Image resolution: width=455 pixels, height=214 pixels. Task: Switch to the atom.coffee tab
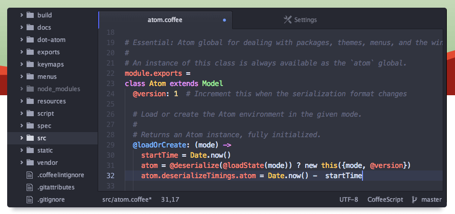click(x=165, y=20)
